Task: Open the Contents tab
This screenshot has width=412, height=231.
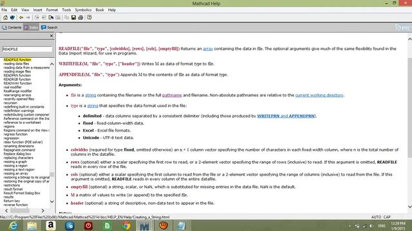Action: (12, 27)
